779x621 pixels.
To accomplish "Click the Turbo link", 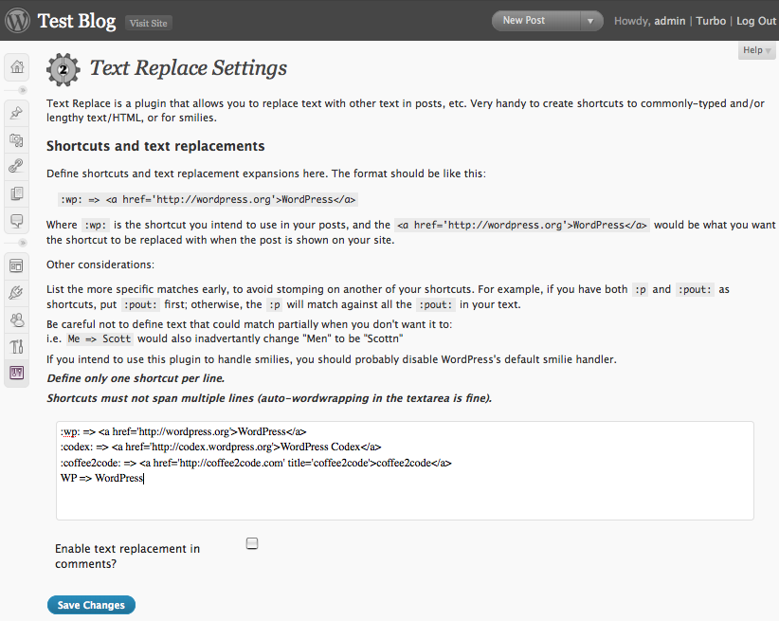I will [711, 21].
